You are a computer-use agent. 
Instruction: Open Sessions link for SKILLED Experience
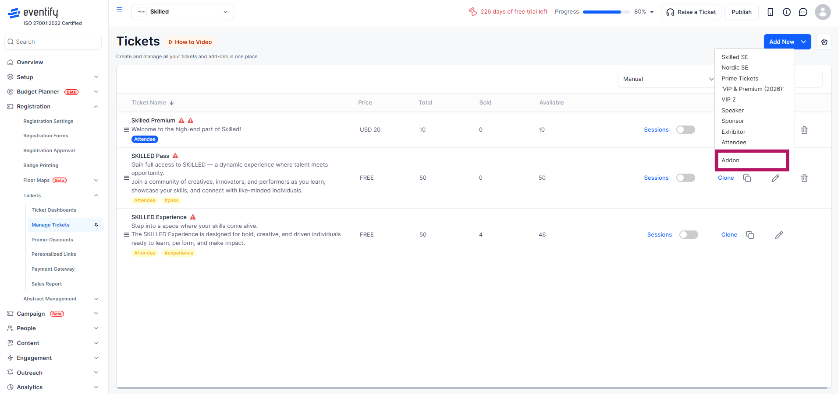pyautogui.click(x=660, y=235)
